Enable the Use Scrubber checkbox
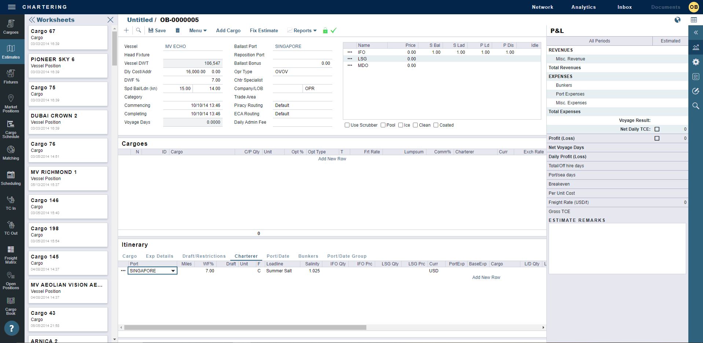 click(x=347, y=125)
